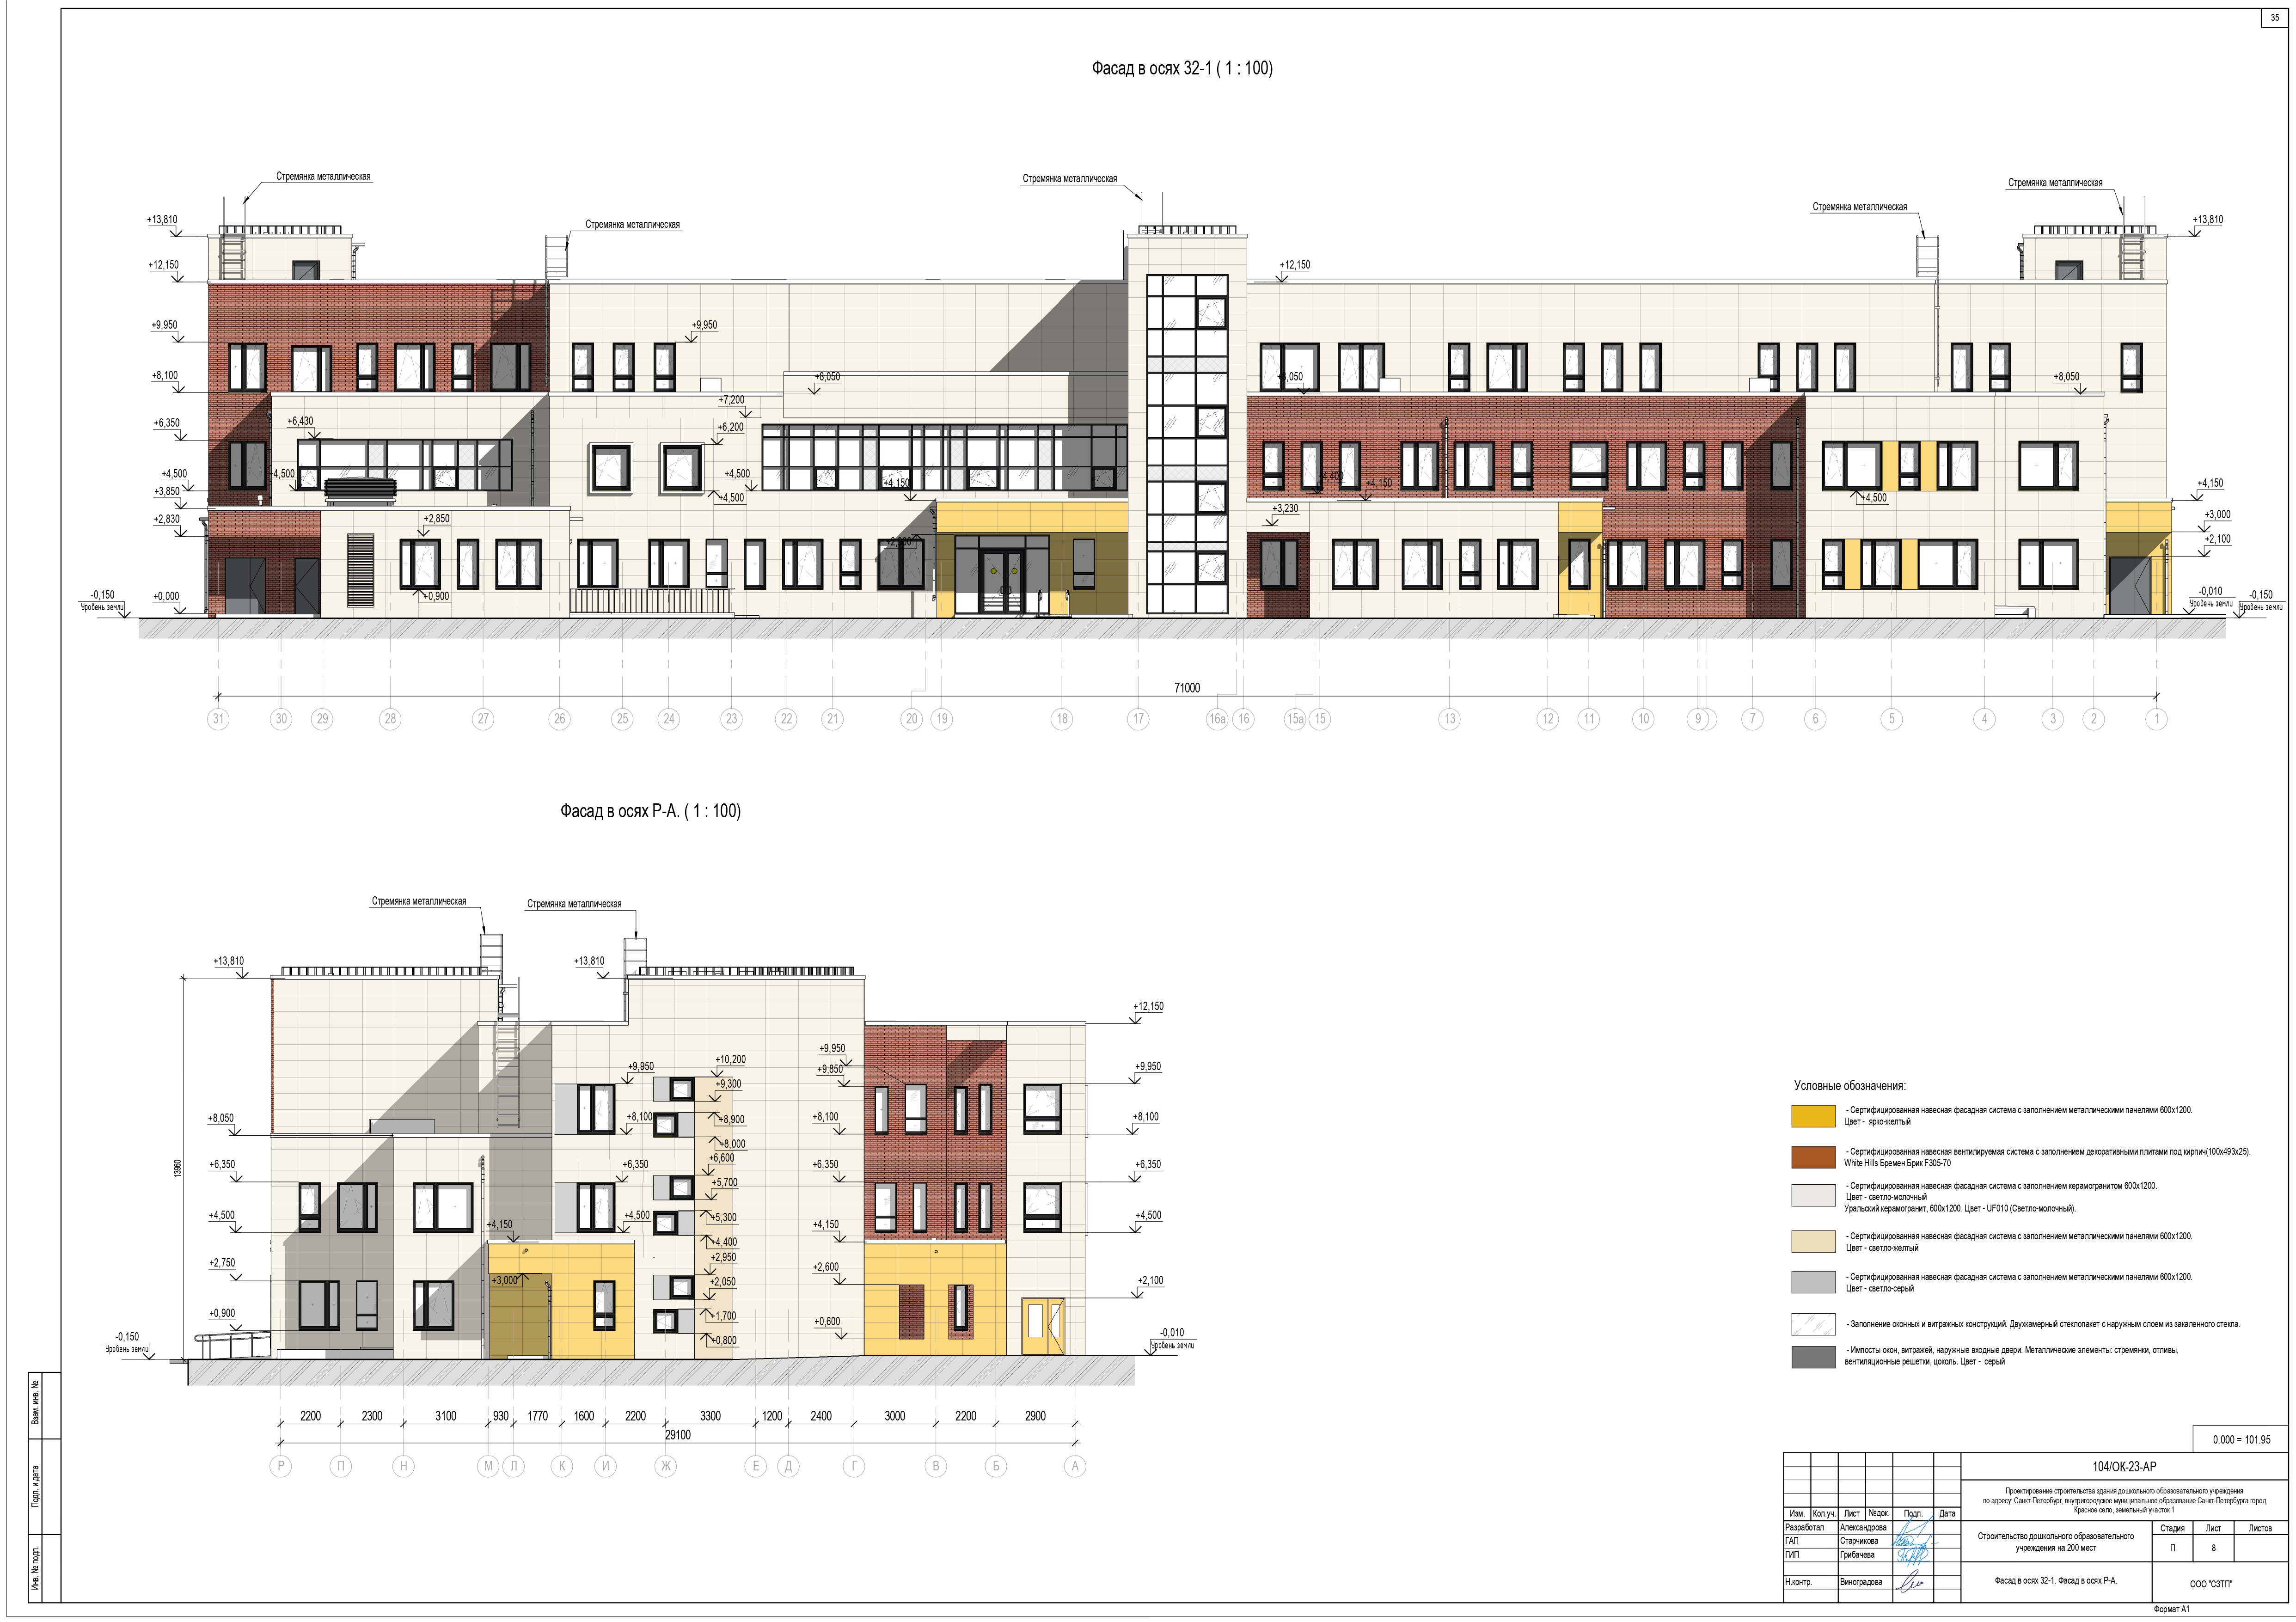The height and width of the screenshot is (1622, 2296).
Task: Click the axis bubble labeled Ж
Action: 666,1466
